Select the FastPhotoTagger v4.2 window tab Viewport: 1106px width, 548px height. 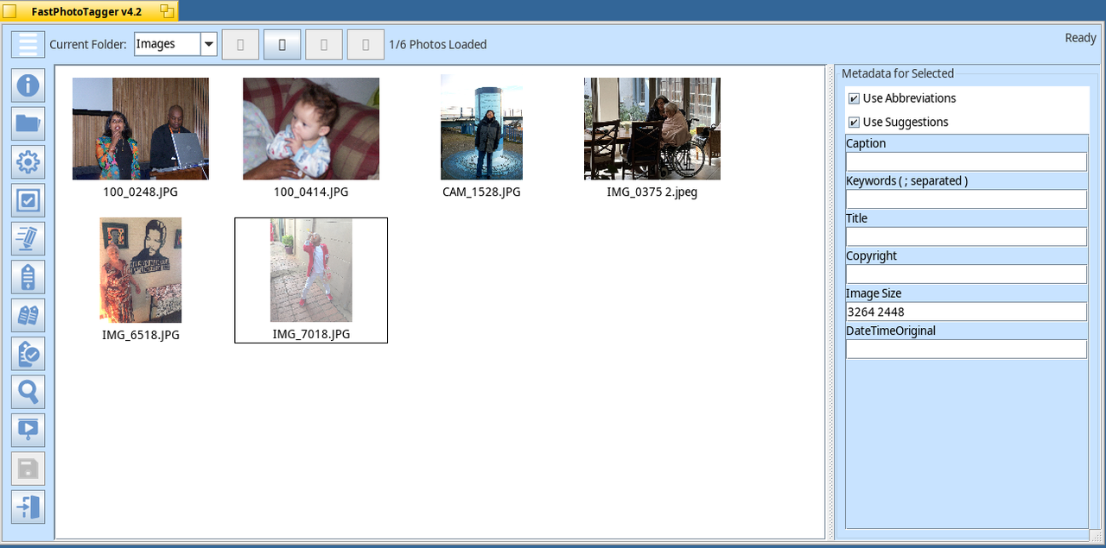pyautogui.click(x=87, y=11)
